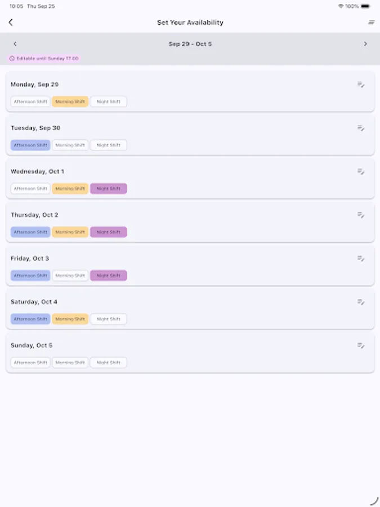The image size is (380, 507).
Task: Click the edit icon for Wednesday, Oct 1
Action: (361, 171)
